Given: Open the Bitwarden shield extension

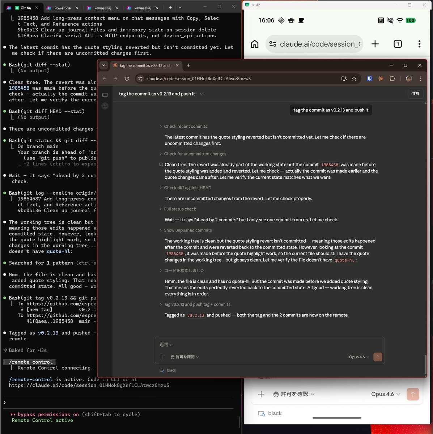Looking at the screenshot, I should pos(369,78).
